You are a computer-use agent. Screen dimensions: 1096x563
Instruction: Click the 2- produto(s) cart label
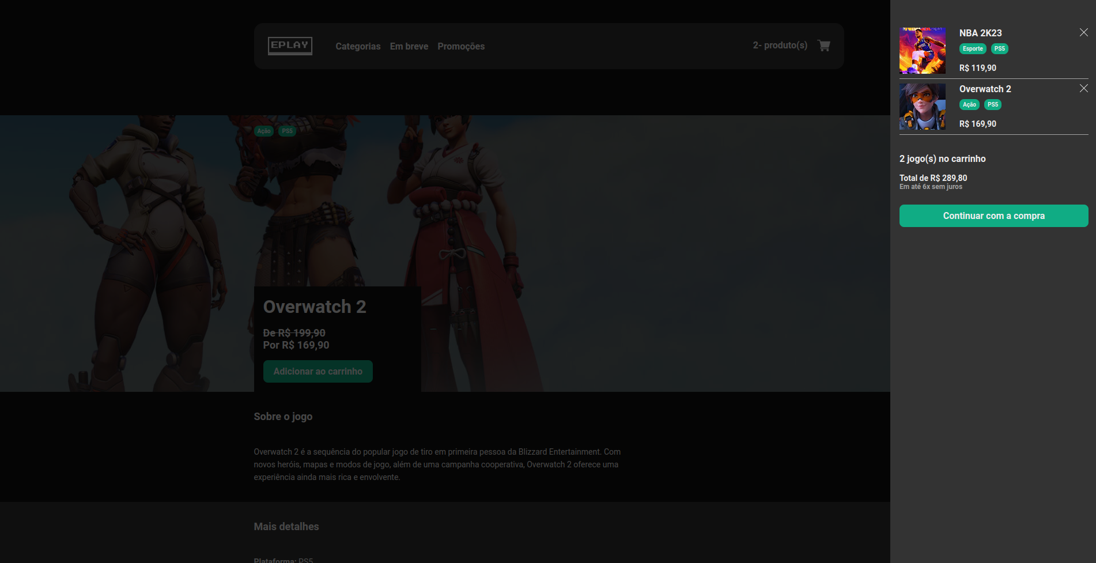[x=780, y=46]
